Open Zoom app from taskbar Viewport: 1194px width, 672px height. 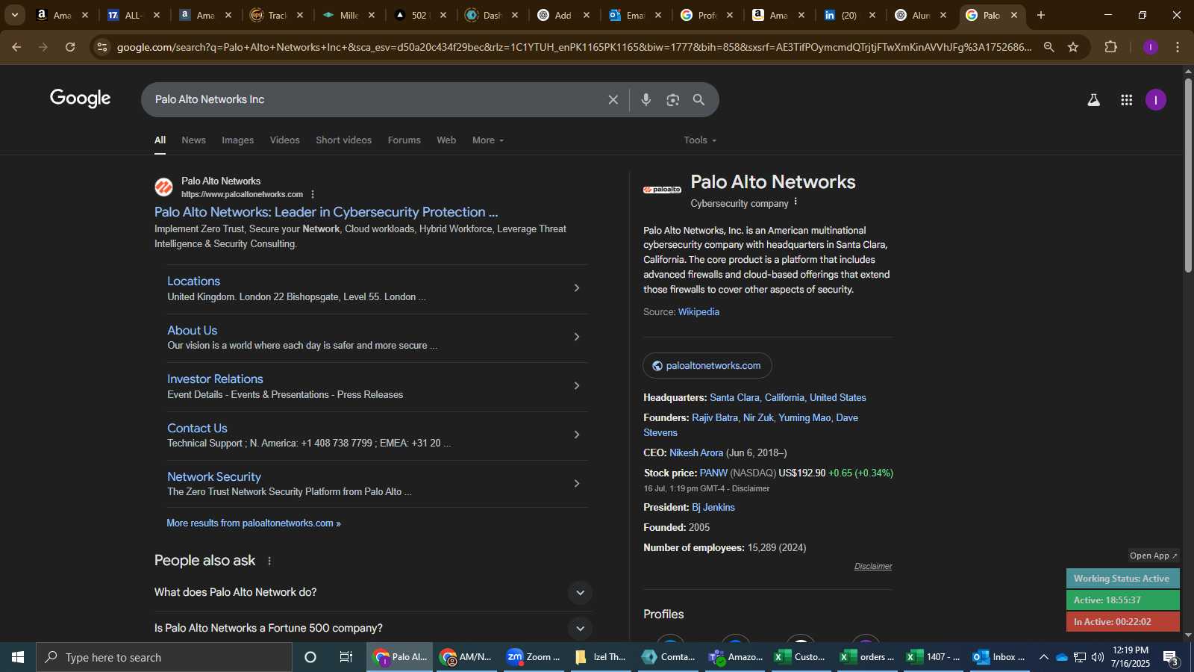pyautogui.click(x=533, y=657)
